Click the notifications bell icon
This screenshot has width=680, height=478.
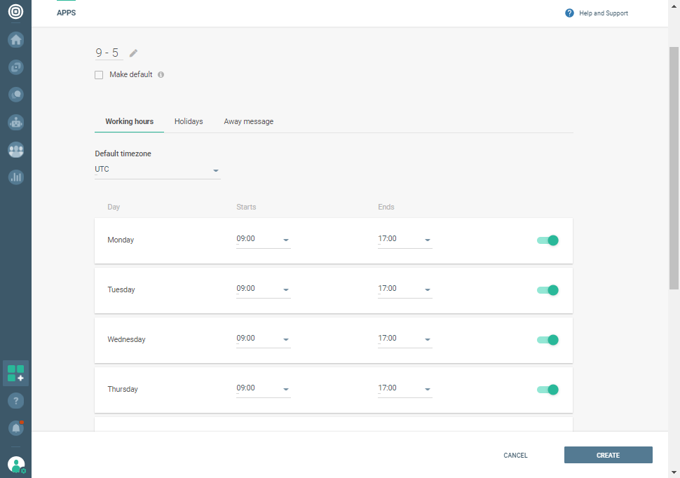coord(15,427)
